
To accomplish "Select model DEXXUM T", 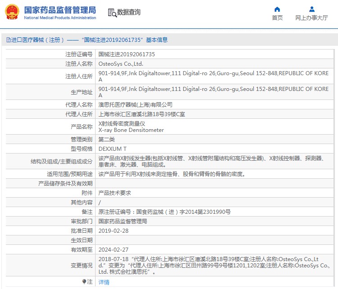I will 113,149.
